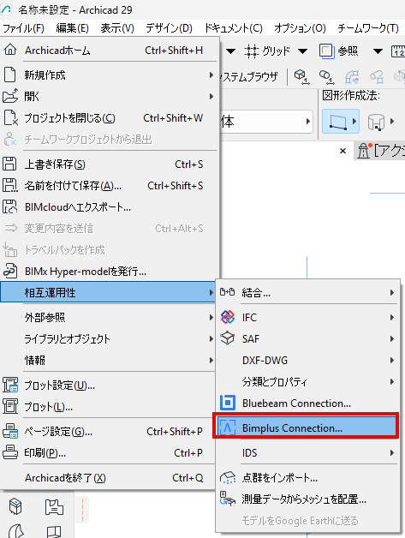The height and width of the screenshot is (538, 405).
Task: Expand the 情報 submenu
Action: tap(109, 361)
